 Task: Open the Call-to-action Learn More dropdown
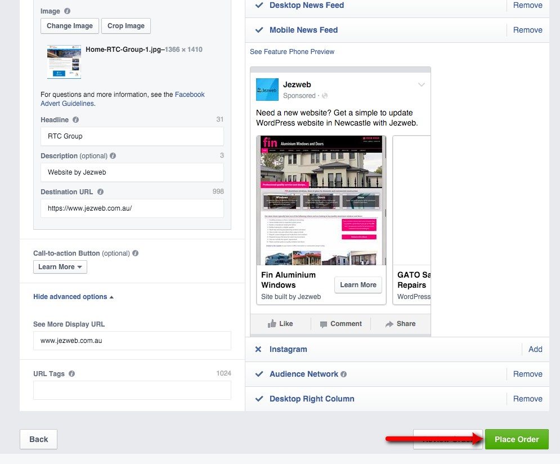point(60,267)
